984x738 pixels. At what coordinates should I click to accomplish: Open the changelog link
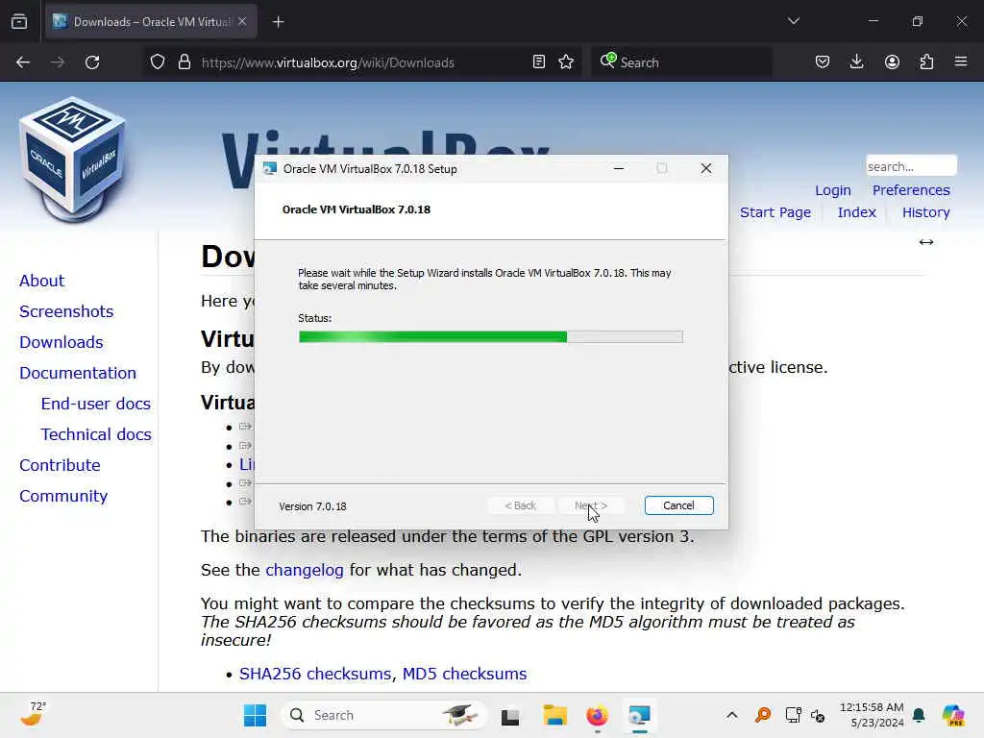click(x=305, y=570)
